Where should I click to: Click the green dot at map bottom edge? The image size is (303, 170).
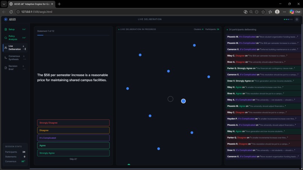tap(129, 164)
